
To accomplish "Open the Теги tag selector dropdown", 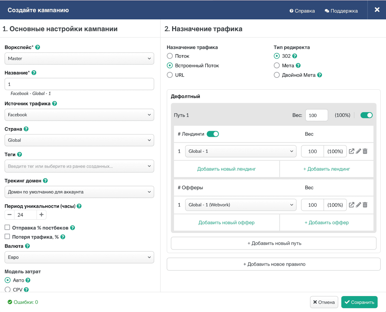I will coord(79,166).
